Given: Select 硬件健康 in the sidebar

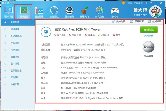Looking at the screenshot, I should pyautogui.click(x=15, y=29).
